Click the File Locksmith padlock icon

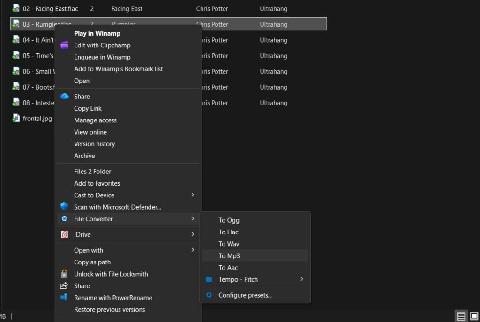(x=65, y=274)
